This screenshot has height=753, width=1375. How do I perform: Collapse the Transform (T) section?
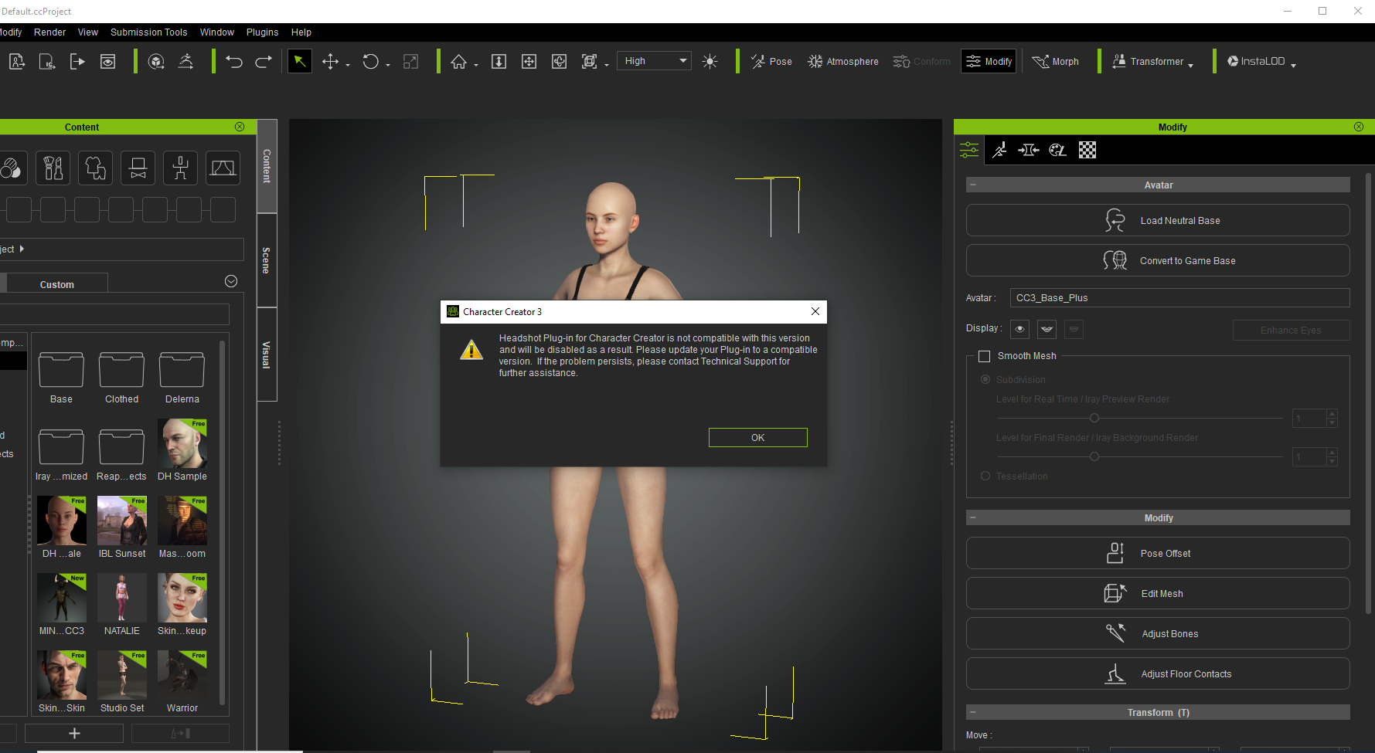coord(973,712)
